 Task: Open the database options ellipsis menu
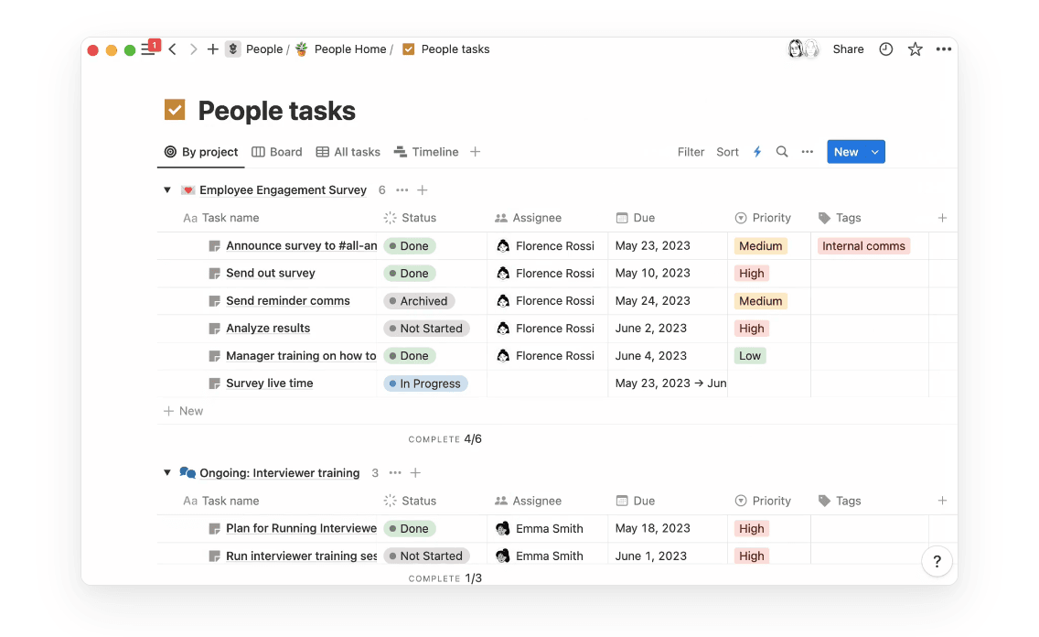pos(808,152)
